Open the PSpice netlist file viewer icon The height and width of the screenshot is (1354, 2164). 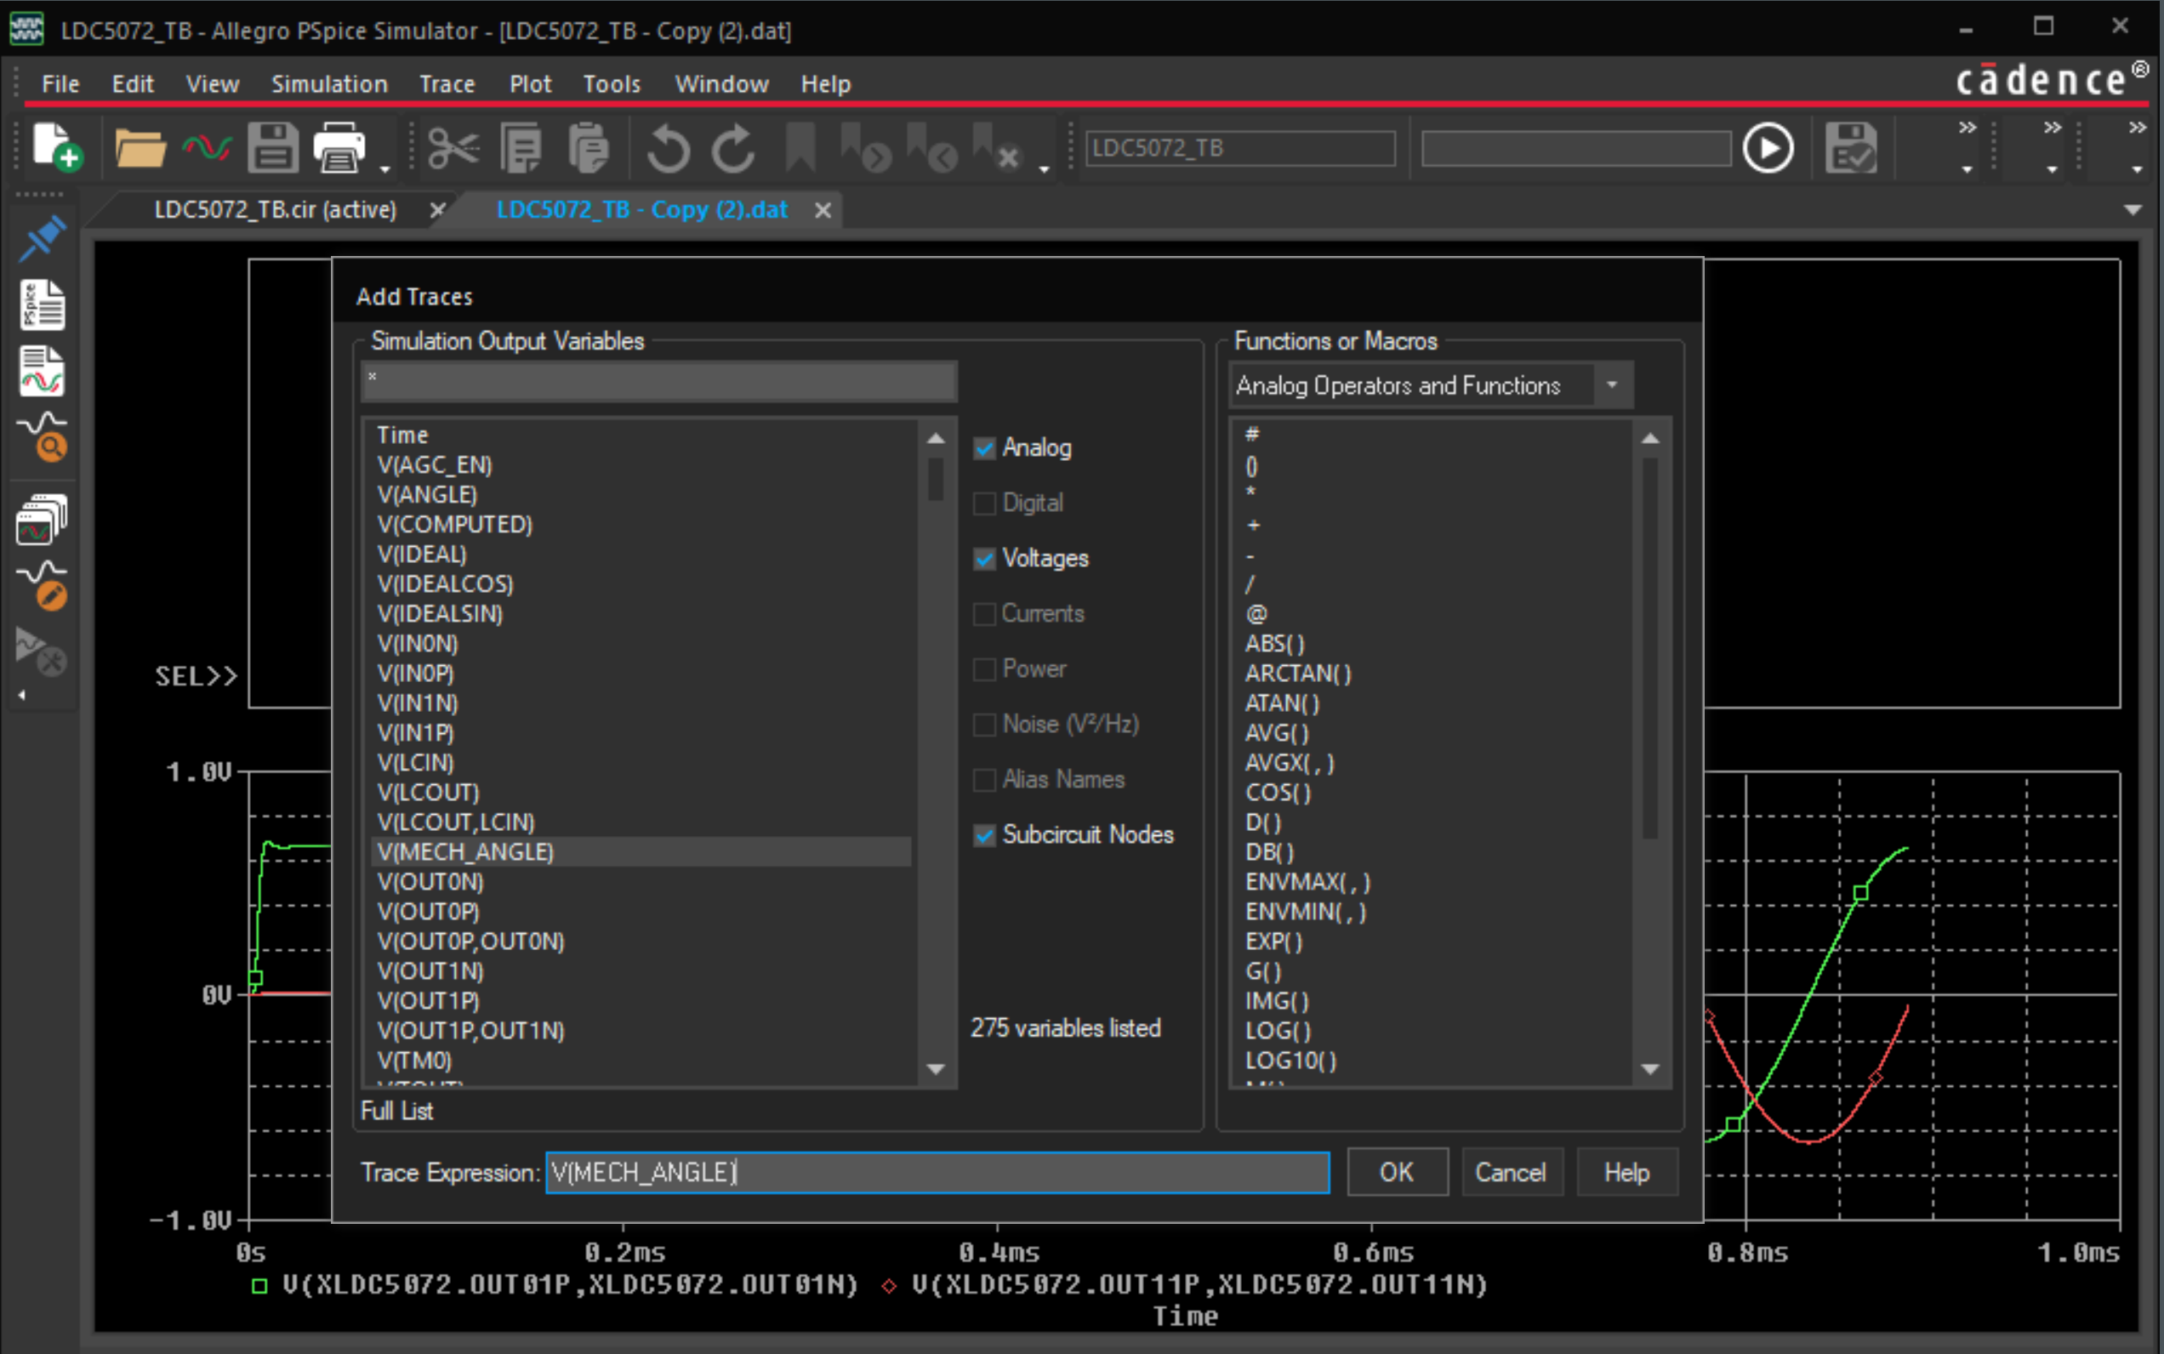pyautogui.click(x=43, y=304)
